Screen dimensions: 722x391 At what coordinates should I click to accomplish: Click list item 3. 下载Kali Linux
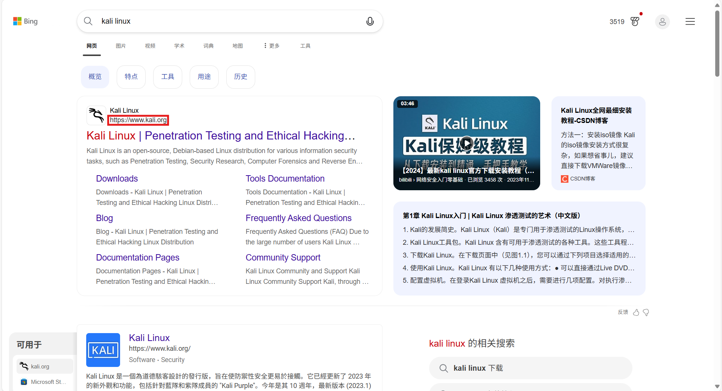point(519,255)
